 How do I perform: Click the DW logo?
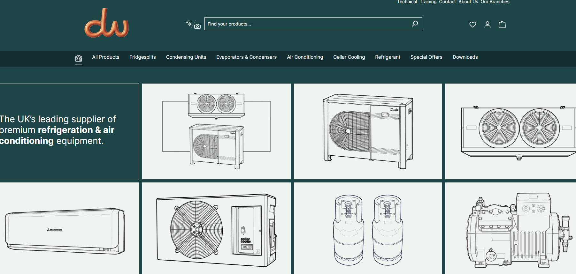[106, 24]
